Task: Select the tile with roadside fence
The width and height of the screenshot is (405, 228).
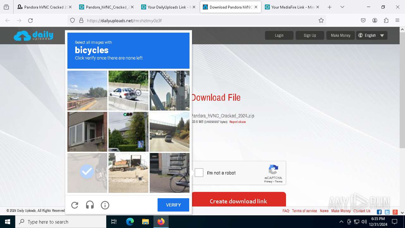Action: [87, 91]
